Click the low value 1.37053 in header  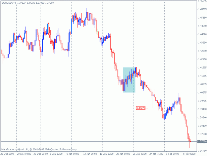(x=40, y=3)
